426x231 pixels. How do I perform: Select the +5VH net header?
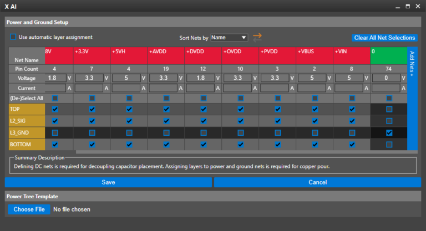pyautogui.click(x=129, y=55)
